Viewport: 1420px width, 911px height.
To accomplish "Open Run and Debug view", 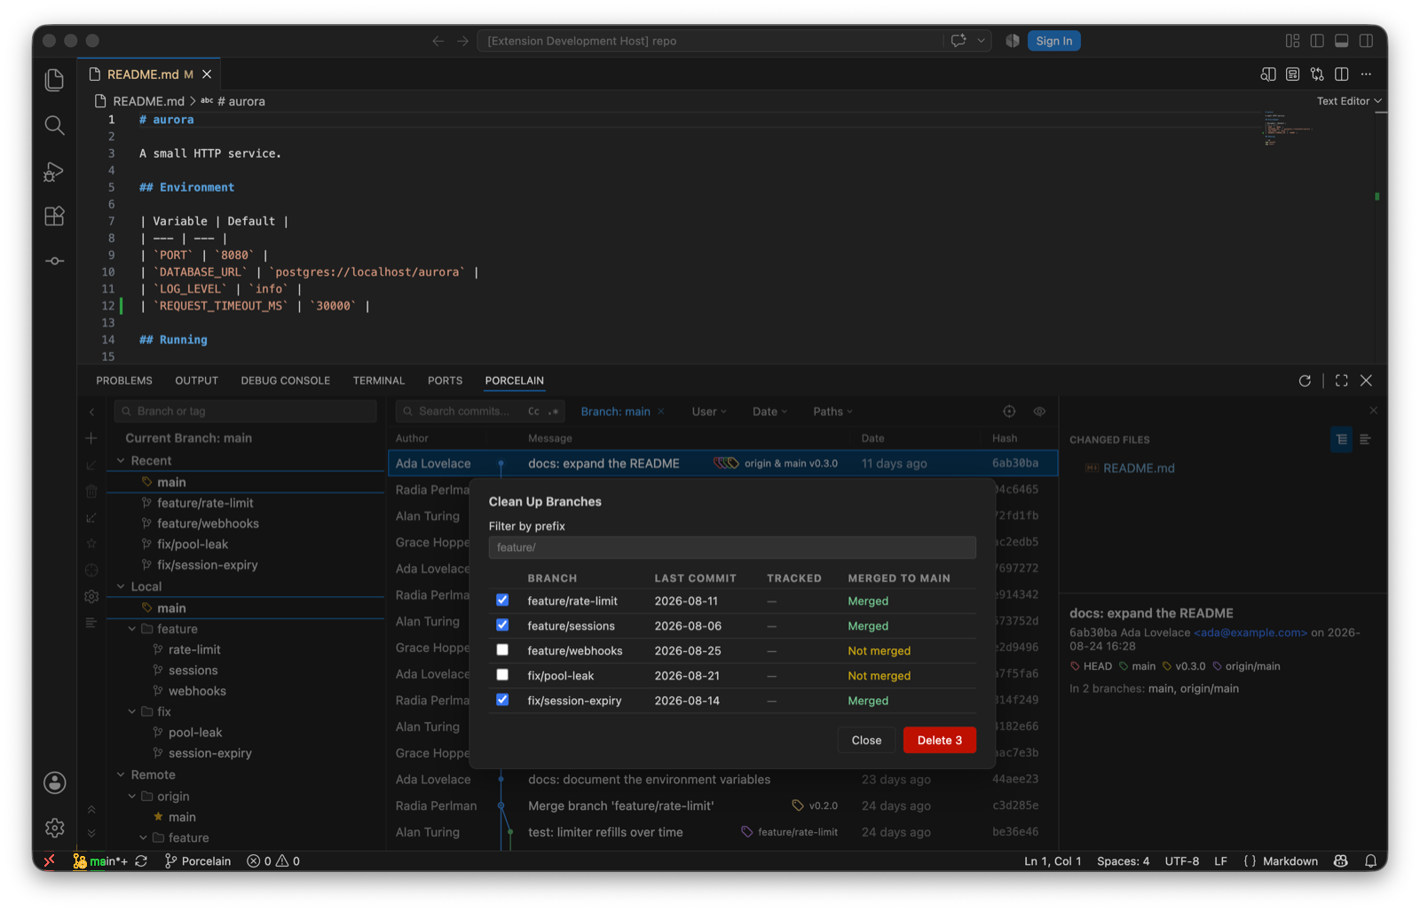I will [x=54, y=171].
